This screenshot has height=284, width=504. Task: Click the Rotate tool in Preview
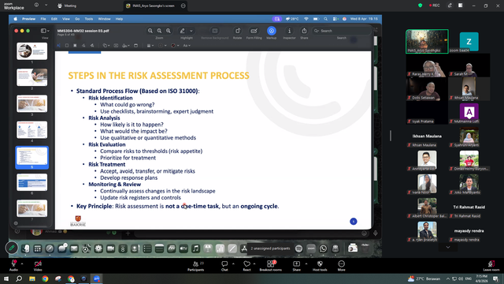point(238,31)
